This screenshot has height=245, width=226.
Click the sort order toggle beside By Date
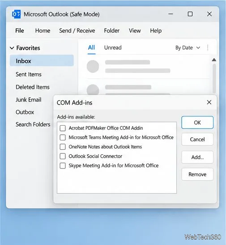click(x=208, y=48)
